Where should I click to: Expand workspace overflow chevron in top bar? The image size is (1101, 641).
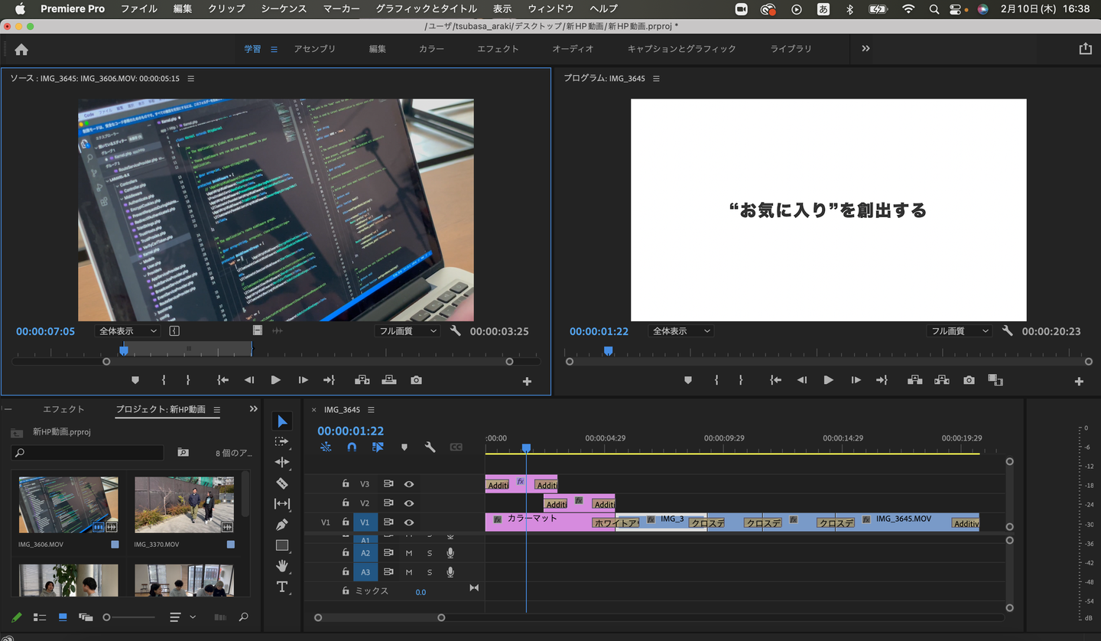866,48
